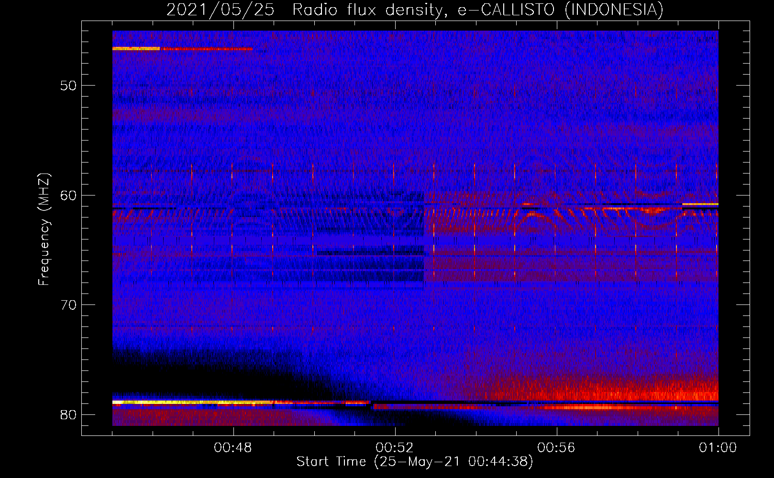The width and height of the screenshot is (774, 478).
Task: Click the 80 MHz frequency tick label
Action: (68, 414)
